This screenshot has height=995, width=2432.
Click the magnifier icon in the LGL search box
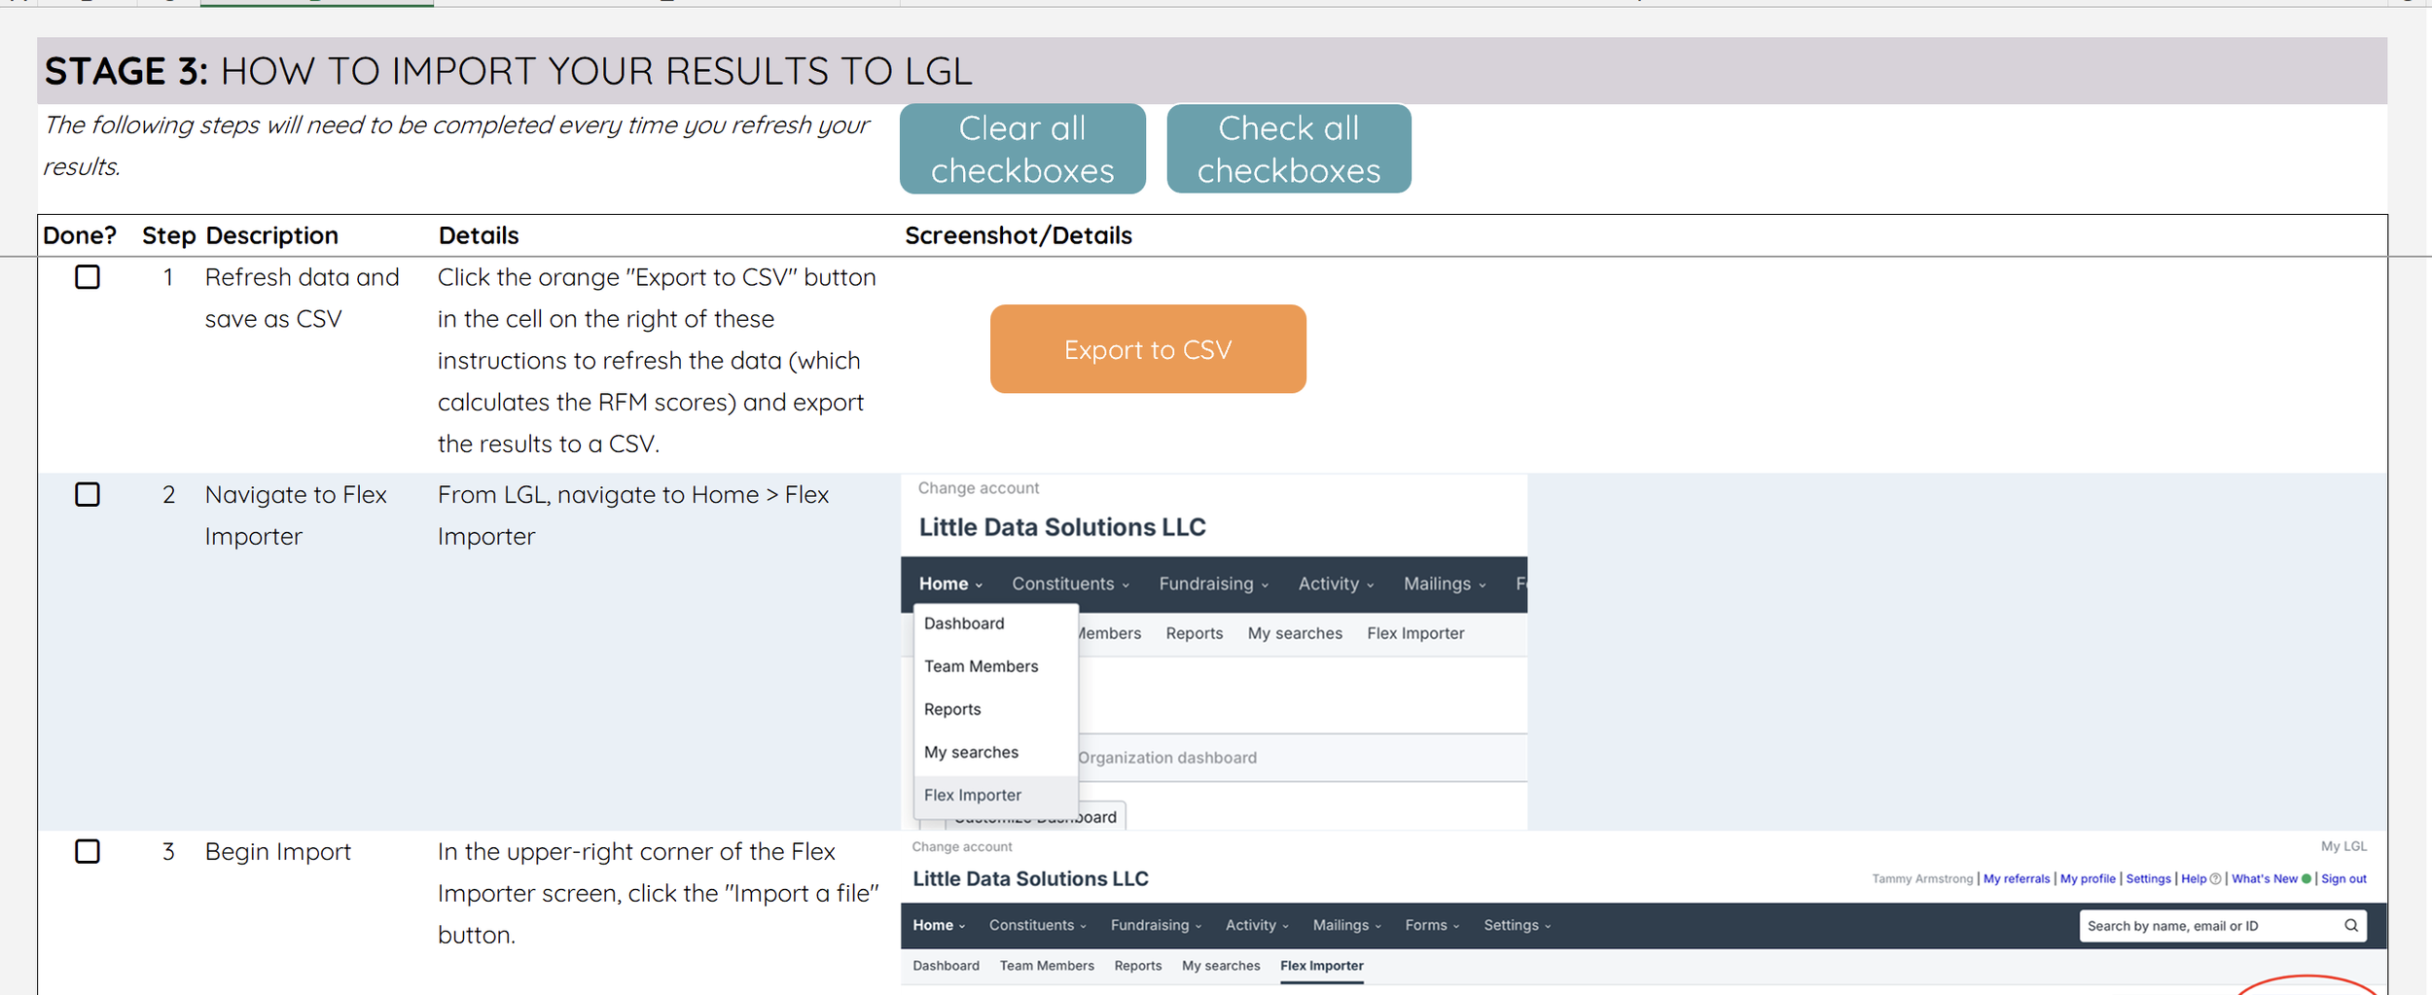[2351, 925]
